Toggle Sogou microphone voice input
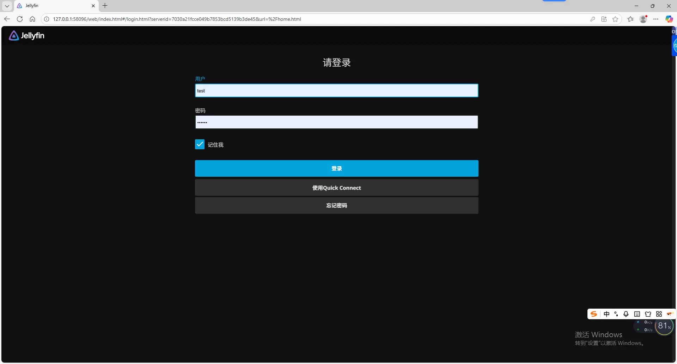The image size is (677, 364). [626, 314]
